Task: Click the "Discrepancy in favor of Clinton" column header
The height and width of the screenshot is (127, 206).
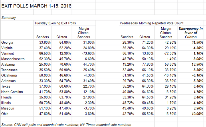Action: [191, 33]
